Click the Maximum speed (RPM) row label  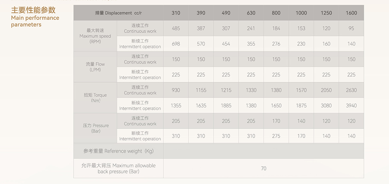[x=95, y=36]
